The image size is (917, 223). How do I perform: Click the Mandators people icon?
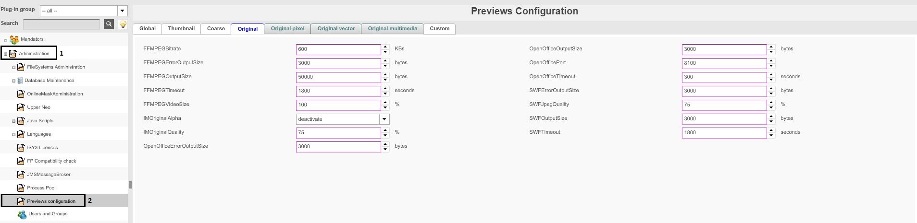click(14, 40)
